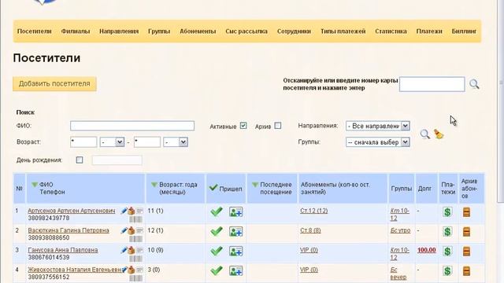Open the subscription archive icon for Живокостова
Screen dimensions: 504x283
(x=467, y=270)
